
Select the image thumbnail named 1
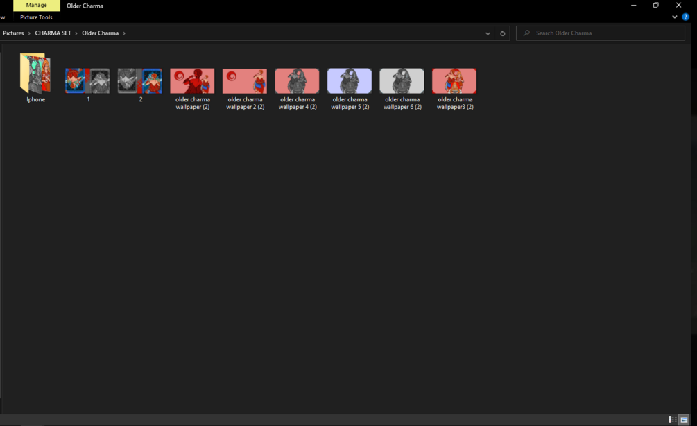pos(87,80)
